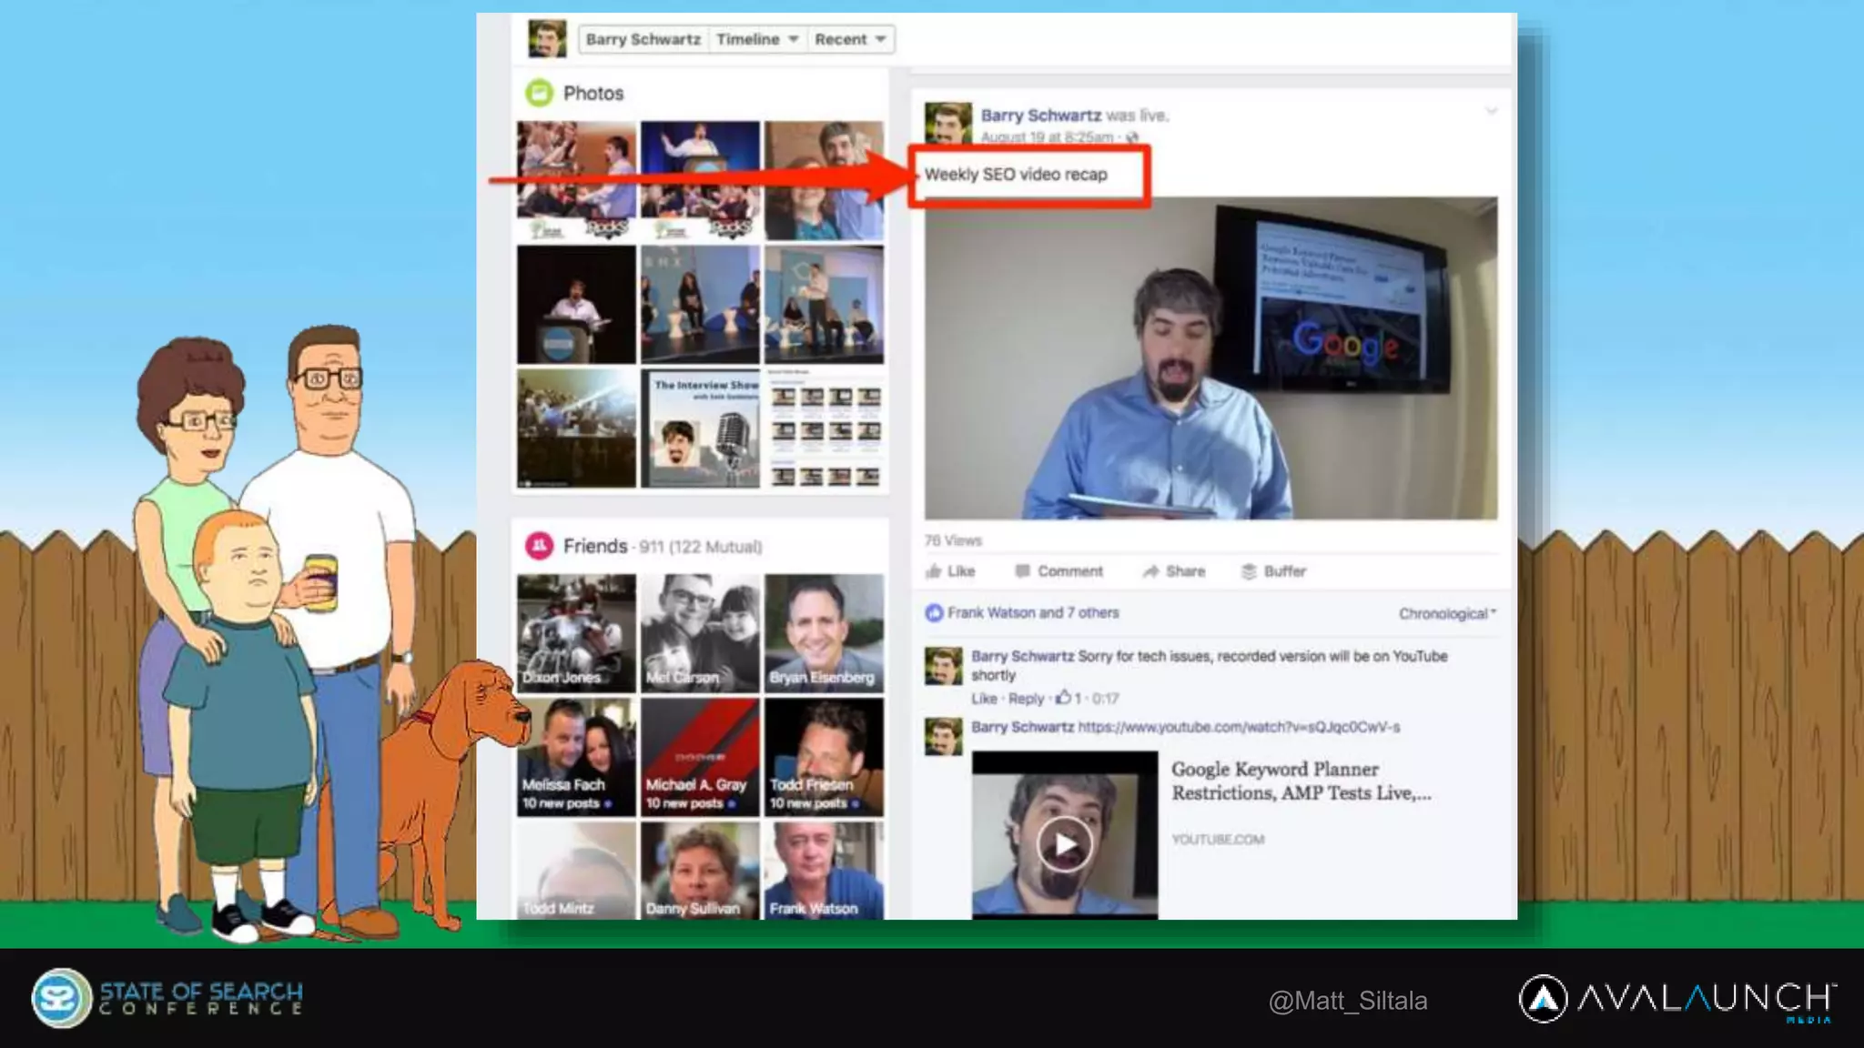The height and width of the screenshot is (1048, 1864).
Task: Open the post options chevron
Action: click(x=1491, y=112)
